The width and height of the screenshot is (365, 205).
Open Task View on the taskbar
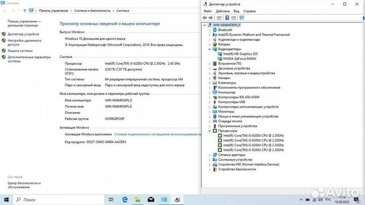111,199
